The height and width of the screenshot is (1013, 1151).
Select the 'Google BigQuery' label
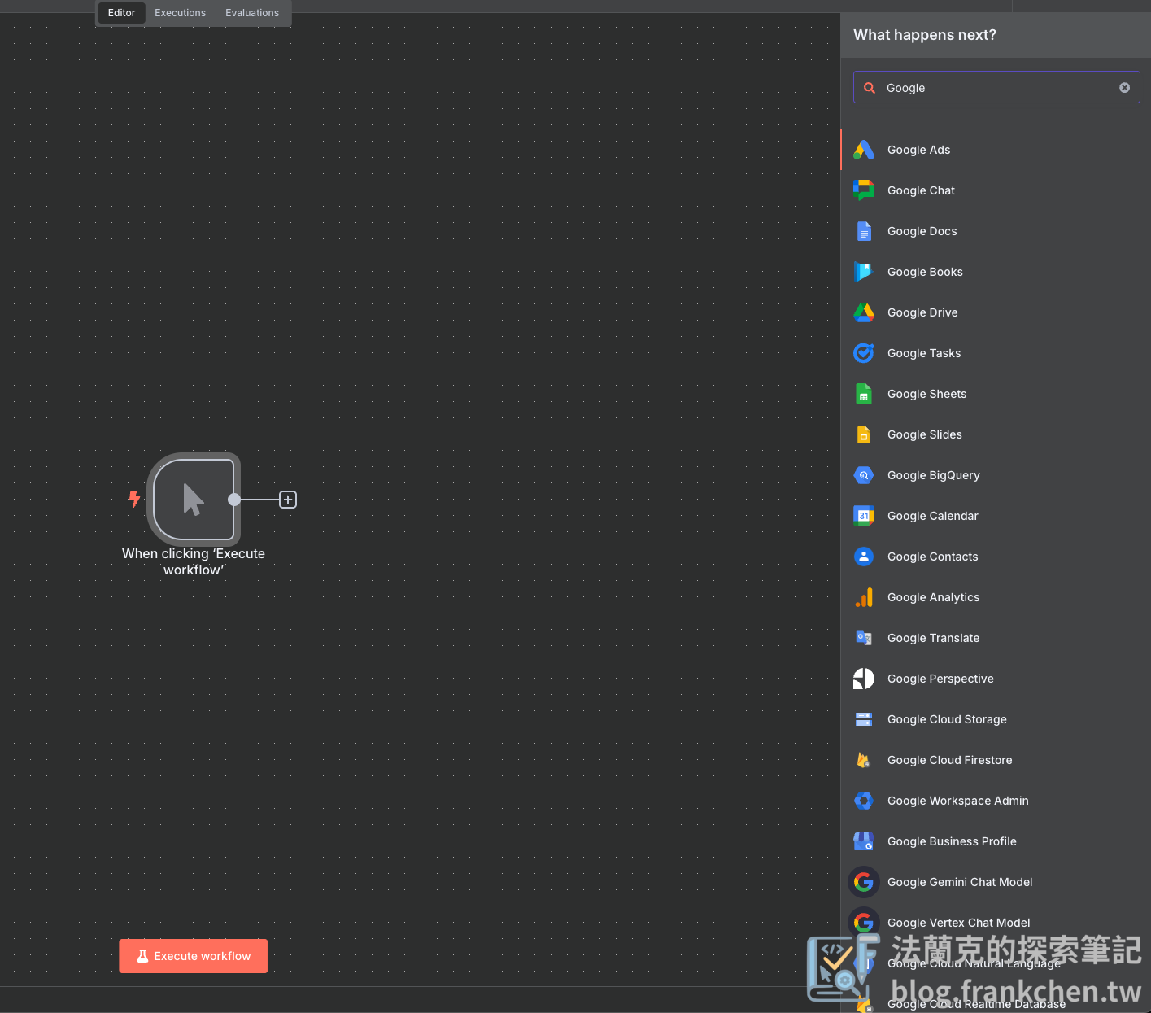click(x=934, y=475)
